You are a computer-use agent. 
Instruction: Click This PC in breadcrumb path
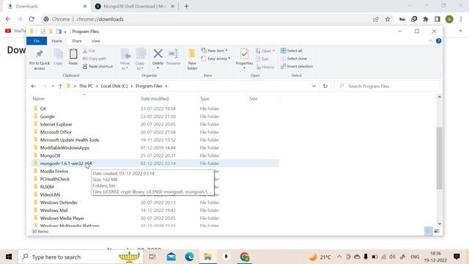tap(86, 87)
